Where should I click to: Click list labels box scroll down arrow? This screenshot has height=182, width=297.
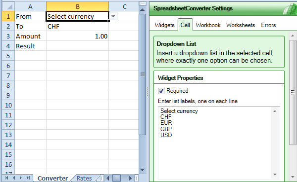[275, 175]
